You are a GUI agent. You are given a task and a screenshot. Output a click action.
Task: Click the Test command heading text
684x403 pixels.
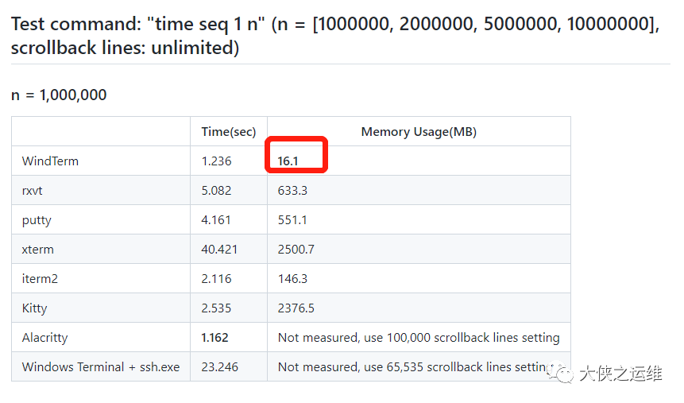pyautogui.click(x=335, y=36)
